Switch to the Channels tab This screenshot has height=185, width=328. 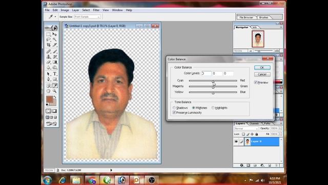point(254,123)
